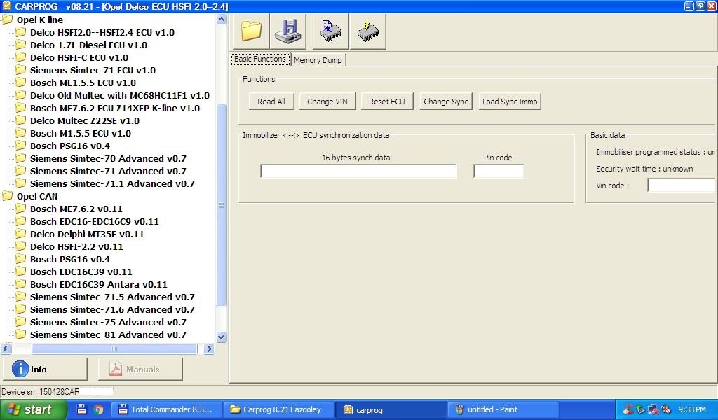Screen dimensions: 718x420
Task: Select Siemens Simtec-71.6 Advanced v0.7
Action: pos(112,310)
